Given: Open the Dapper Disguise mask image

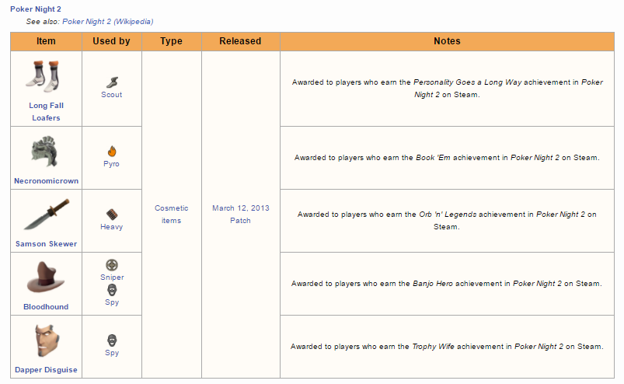Looking at the screenshot, I should (x=47, y=340).
